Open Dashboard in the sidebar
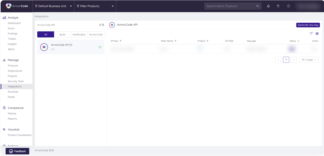 (x=14, y=23)
